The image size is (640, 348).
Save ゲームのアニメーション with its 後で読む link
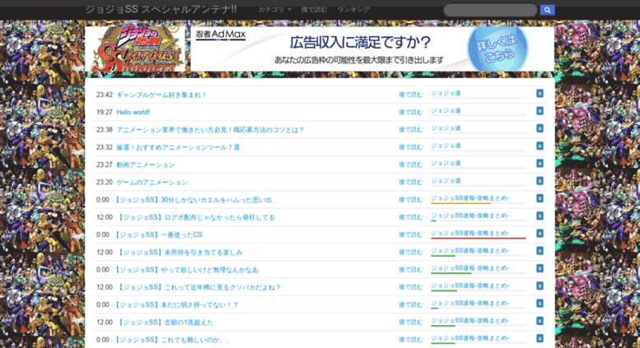[411, 182]
